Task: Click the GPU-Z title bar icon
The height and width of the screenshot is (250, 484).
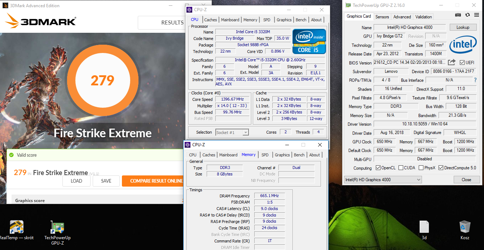Action: click(x=348, y=5)
